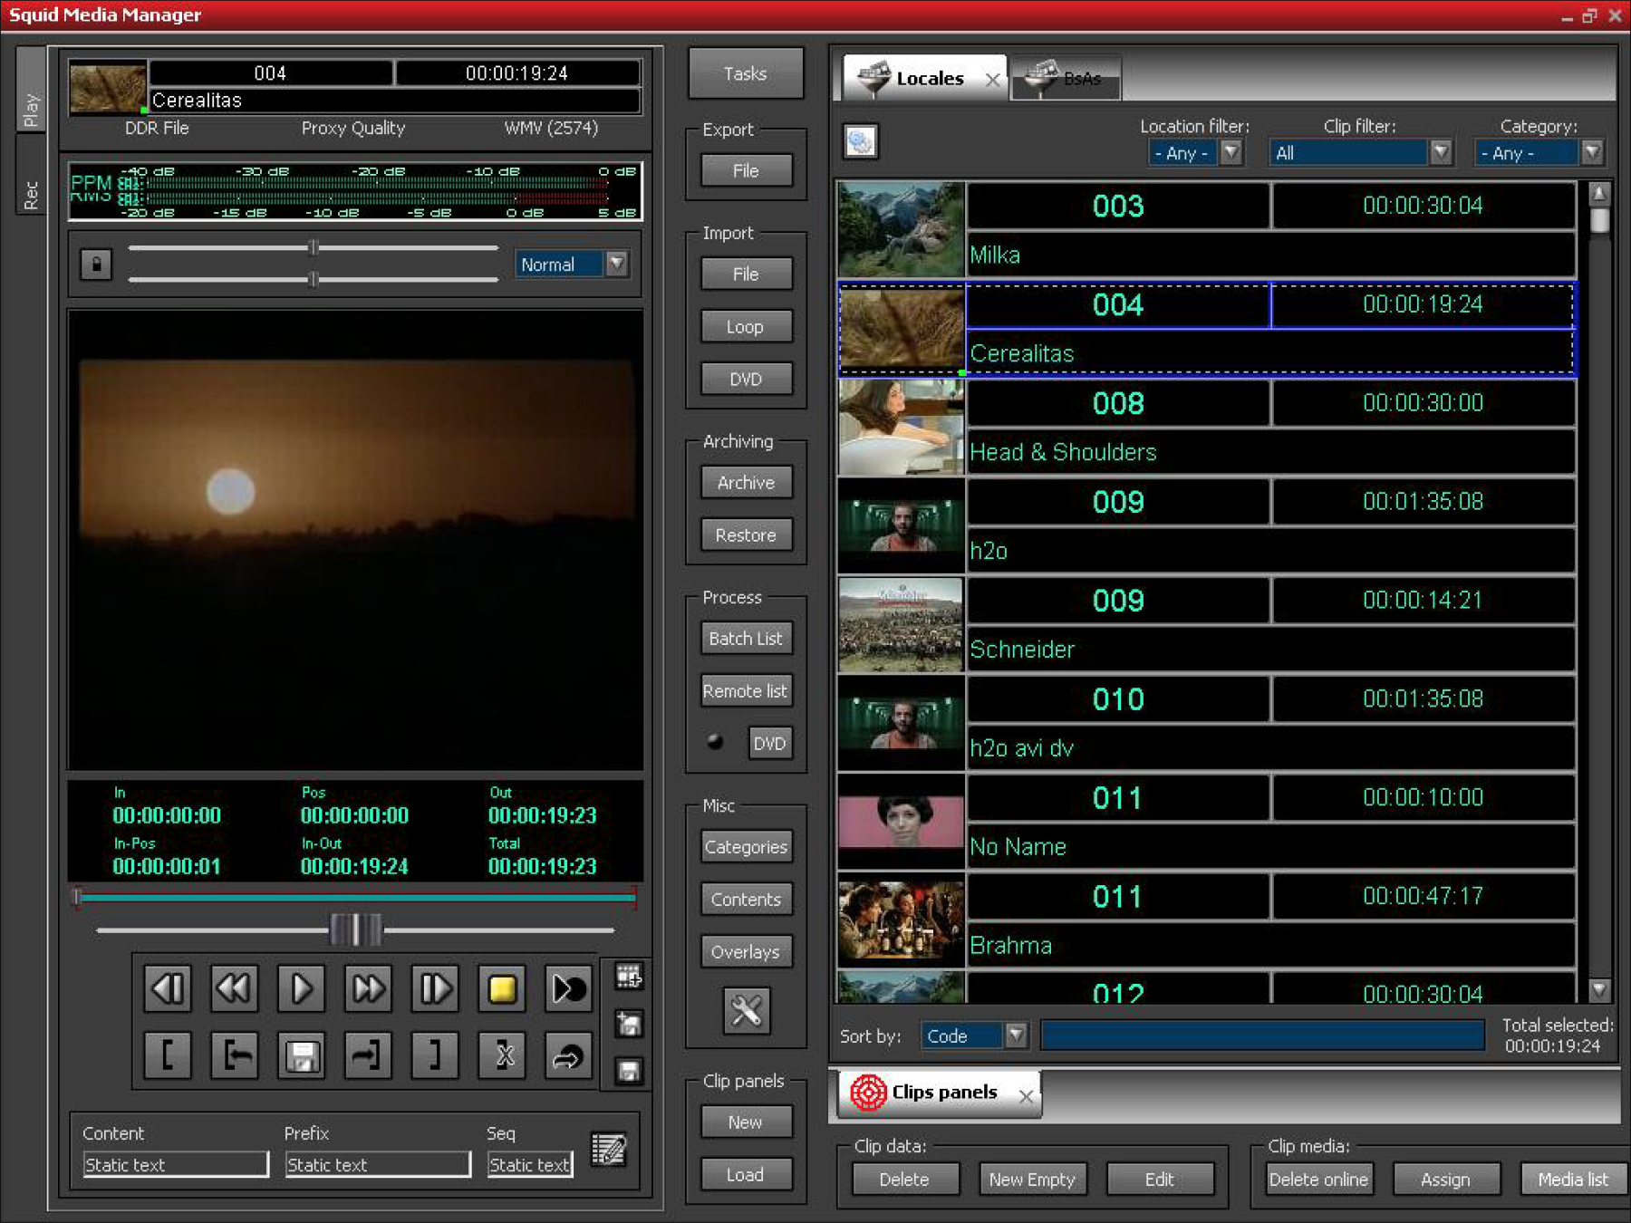Click the Archive button

pos(746,483)
